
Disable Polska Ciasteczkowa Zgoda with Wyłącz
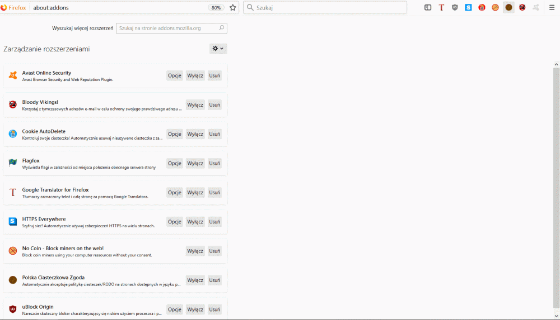click(195, 280)
